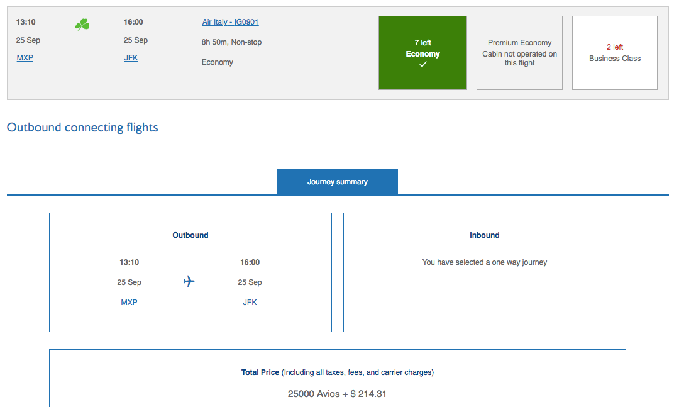
Task: Open JFK airport link in flight row
Action: coord(131,58)
